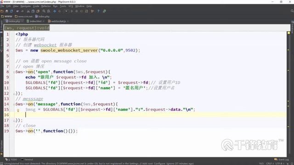
Task: Collapse the 'open' function at line 8
Action: click(14, 72)
